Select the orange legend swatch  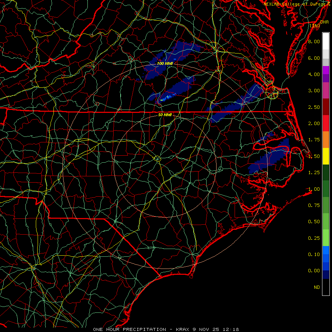coord(326,139)
